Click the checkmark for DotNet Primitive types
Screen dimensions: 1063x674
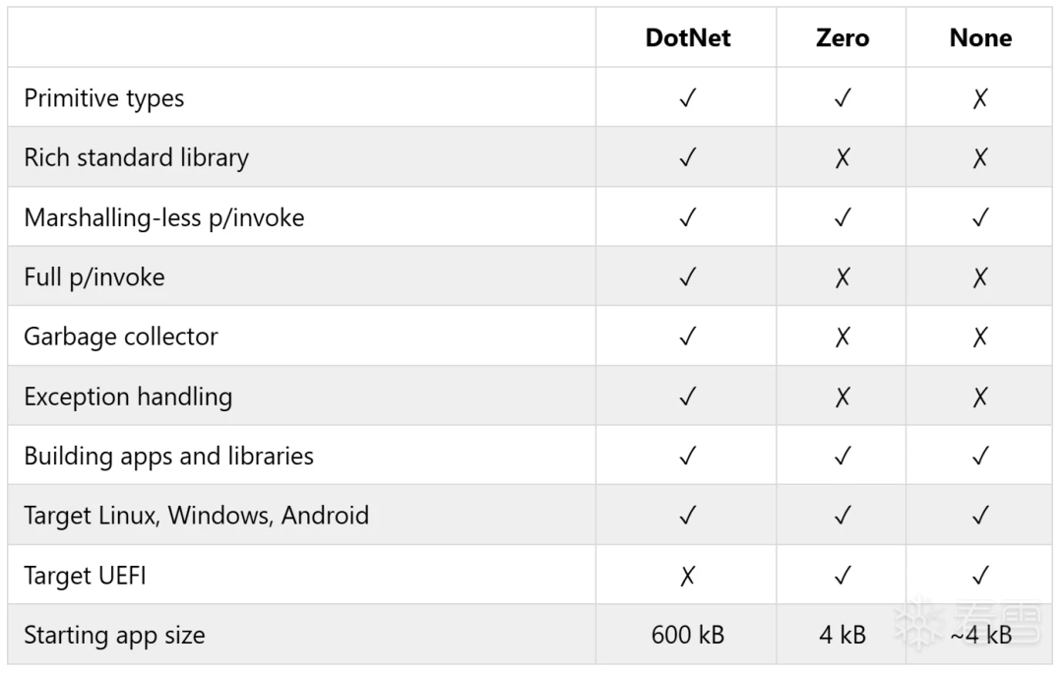(687, 99)
